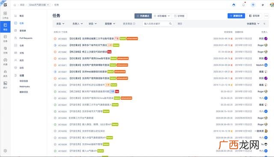Open 概览 in the project sidebar
The width and height of the screenshot is (274, 157).
coord(21,16)
